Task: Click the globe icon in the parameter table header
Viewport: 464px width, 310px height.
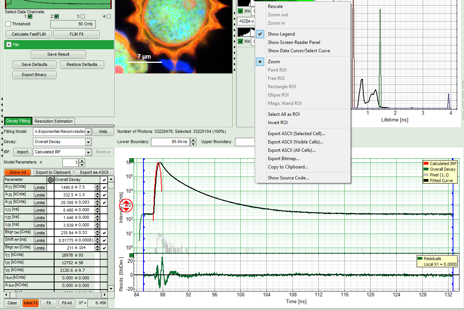Action: [x=50, y=180]
